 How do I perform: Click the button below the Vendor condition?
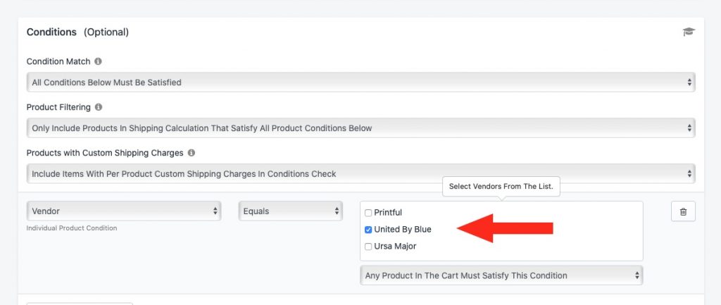coord(80,304)
